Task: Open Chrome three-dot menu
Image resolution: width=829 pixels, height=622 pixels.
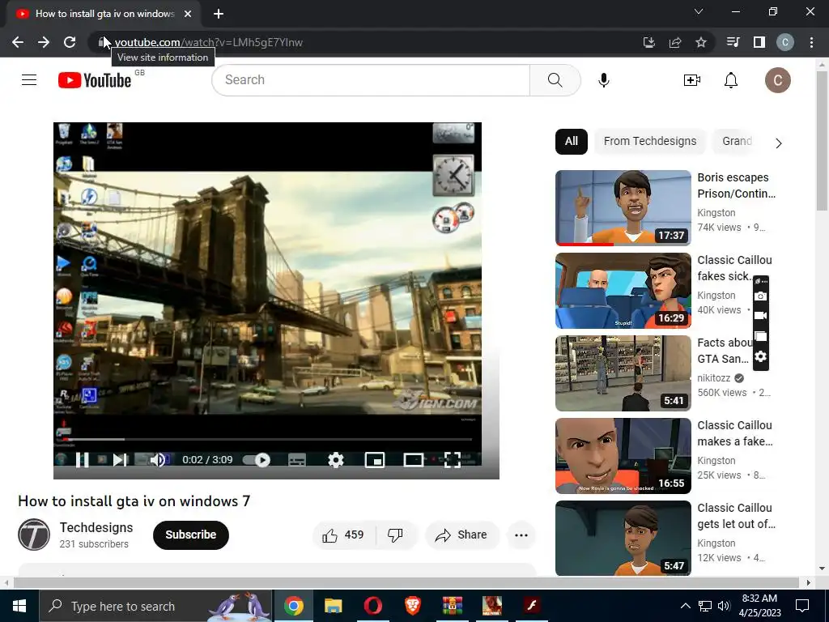Action: [811, 42]
